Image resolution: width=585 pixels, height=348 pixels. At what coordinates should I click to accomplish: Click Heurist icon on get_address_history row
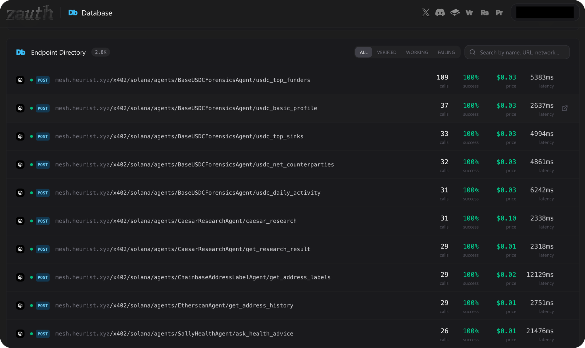[20, 305]
